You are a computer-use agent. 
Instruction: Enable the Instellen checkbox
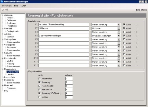[40, 97]
